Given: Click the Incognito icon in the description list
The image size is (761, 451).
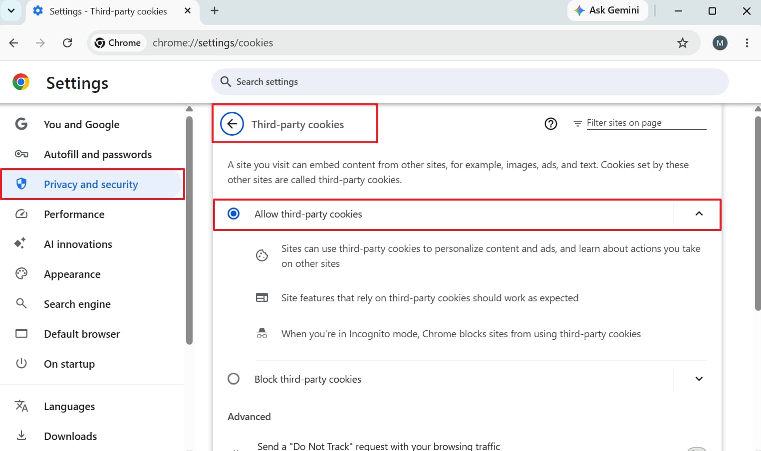Looking at the screenshot, I should point(262,333).
